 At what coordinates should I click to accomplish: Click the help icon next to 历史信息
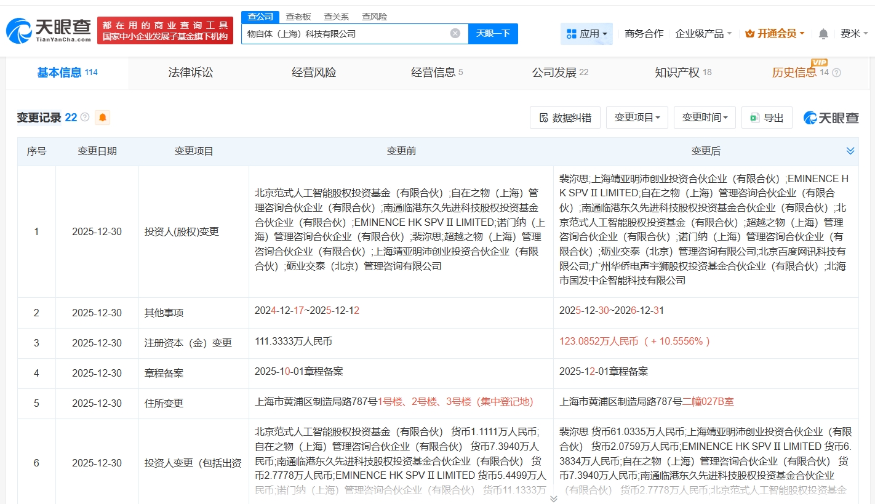(836, 73)
